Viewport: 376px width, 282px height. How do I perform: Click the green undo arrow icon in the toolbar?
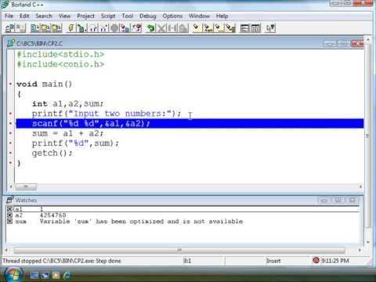pyautogui.click(x=150, y=28)
